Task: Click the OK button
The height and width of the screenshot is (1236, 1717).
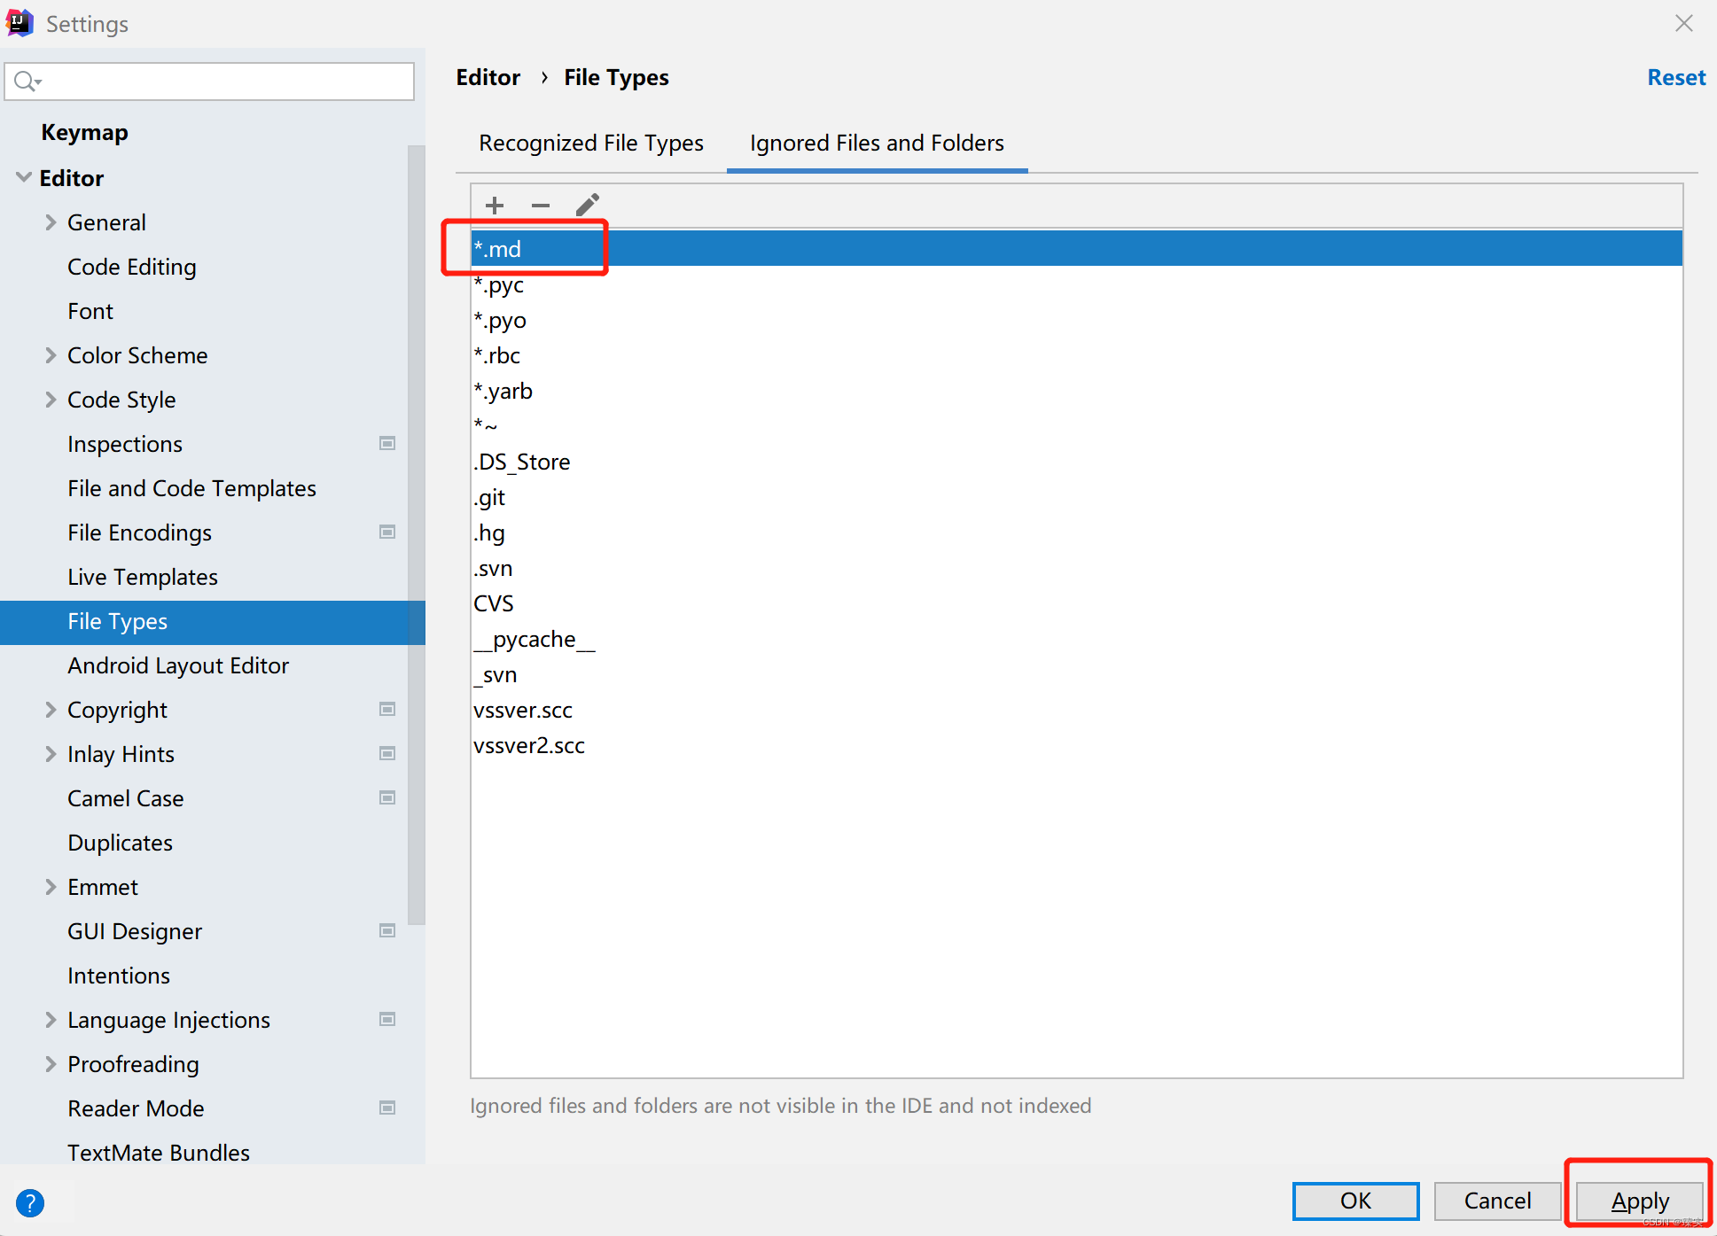Action: coord(1355,1201)
